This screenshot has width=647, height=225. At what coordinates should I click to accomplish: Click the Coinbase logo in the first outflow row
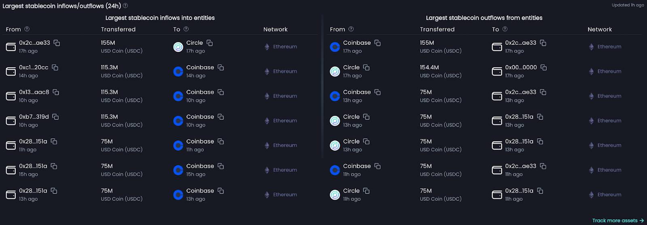(335, 47)
